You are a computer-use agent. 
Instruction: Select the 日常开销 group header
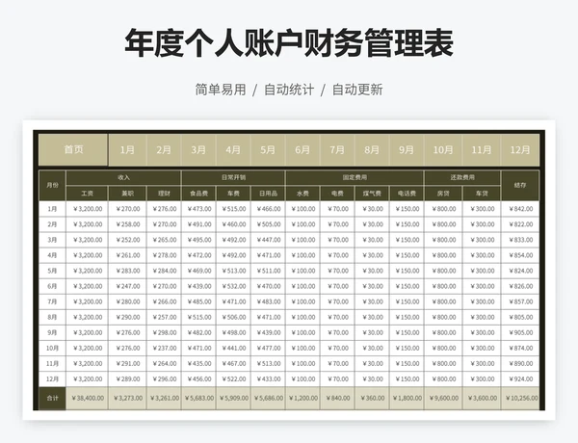pyautogui.click(x=233, y=177)
